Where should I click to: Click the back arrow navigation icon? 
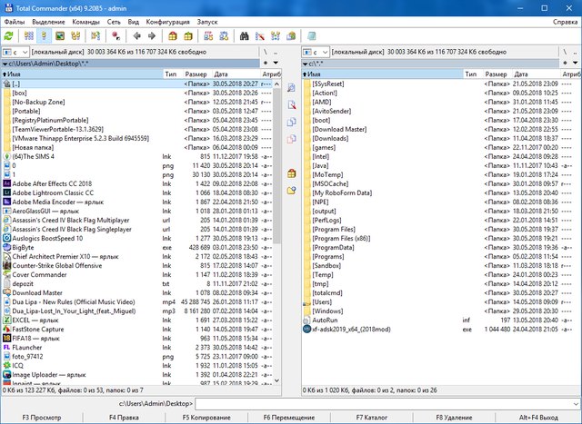click(136, 35)
